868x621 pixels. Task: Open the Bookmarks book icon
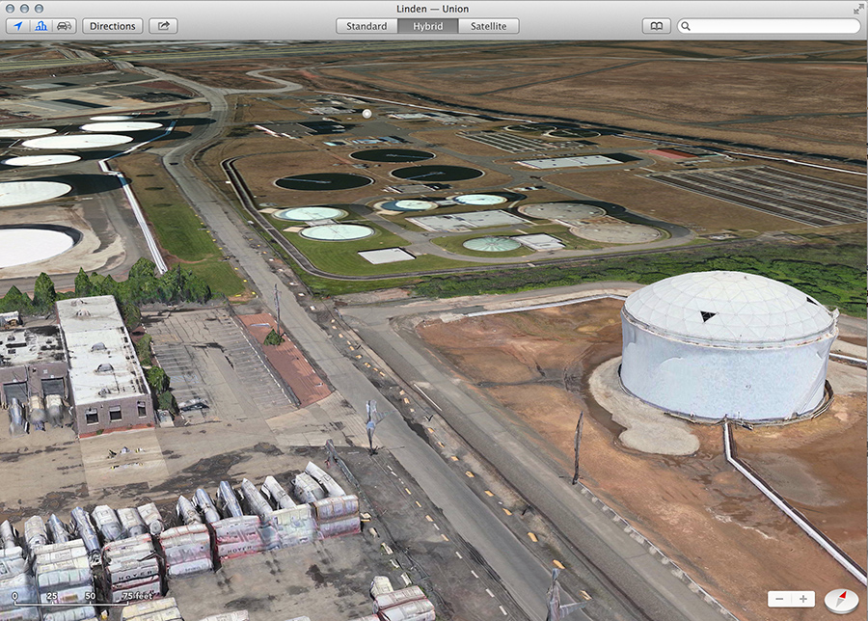(656, 26)
